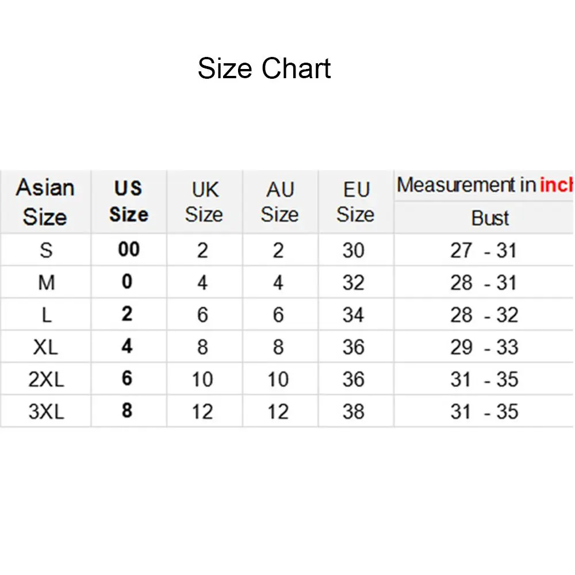Click the Measurement in inch header
Viewport: 575px width, 575px height.
pyautogui.click(x=485, y=185)
